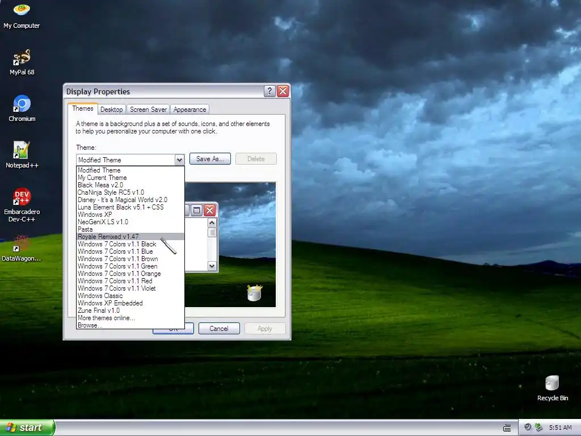This screenshot has width=581, height=436.
Task: Select Disney - It's a Magical World v2.0
Action: pyautogui.click(x=130, y=200)
